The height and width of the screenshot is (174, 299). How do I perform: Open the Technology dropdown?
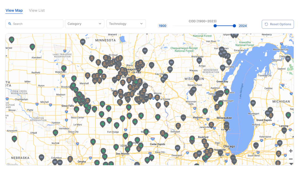tap(126, 24)
